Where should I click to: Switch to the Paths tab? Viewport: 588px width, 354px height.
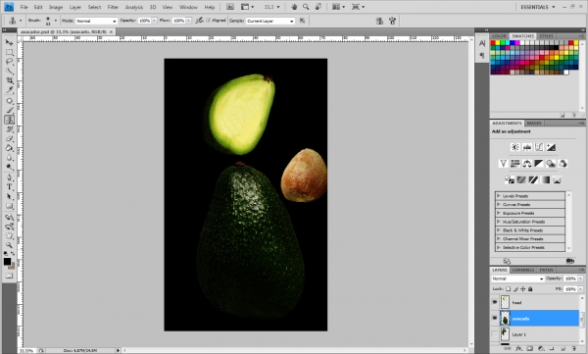(546, 270)
